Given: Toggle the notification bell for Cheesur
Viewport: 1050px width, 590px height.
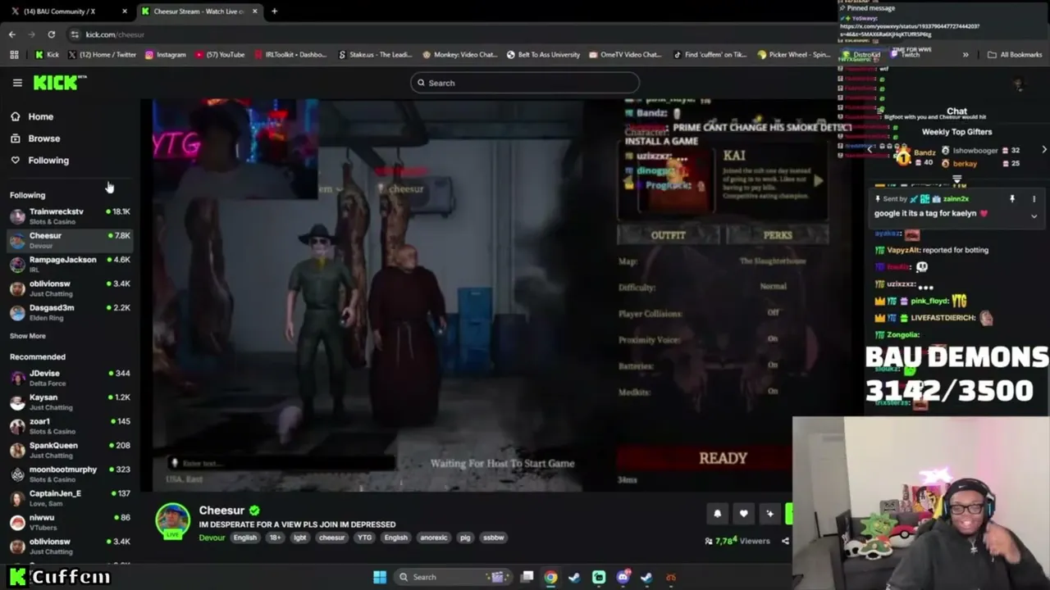Looking at the screenshot, I should pos(717,514).
